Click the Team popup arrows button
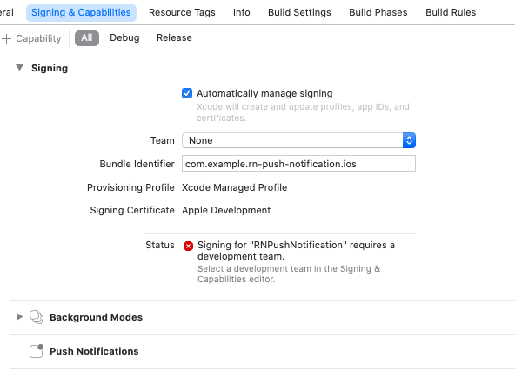This screenshot has width=515, height=386. coord(409,140)
